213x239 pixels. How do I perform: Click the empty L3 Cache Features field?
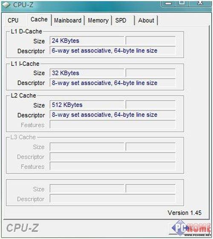click(112, 166)
